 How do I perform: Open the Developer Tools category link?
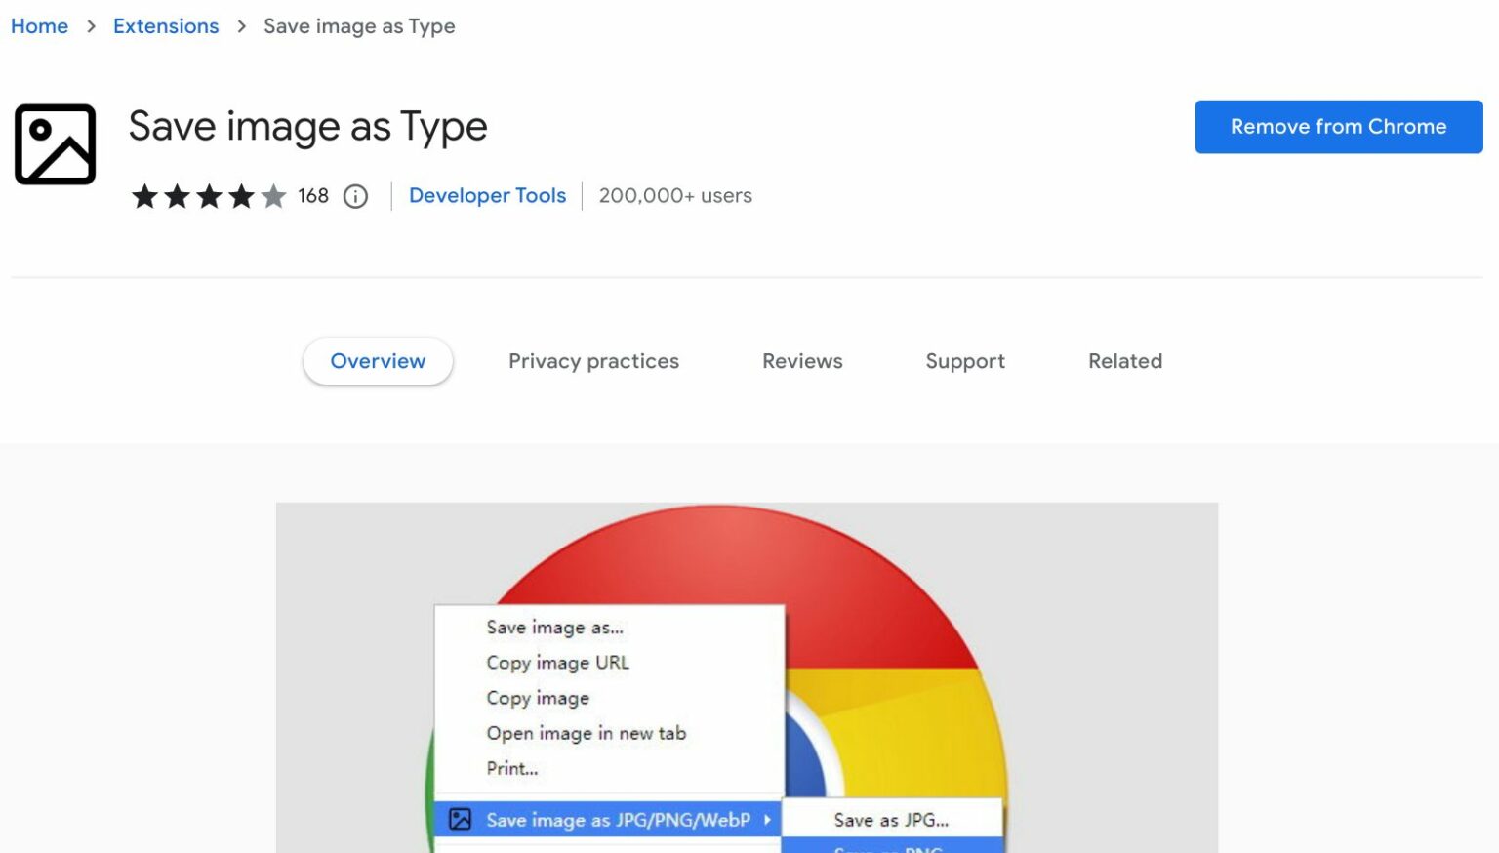coord(487,195)
